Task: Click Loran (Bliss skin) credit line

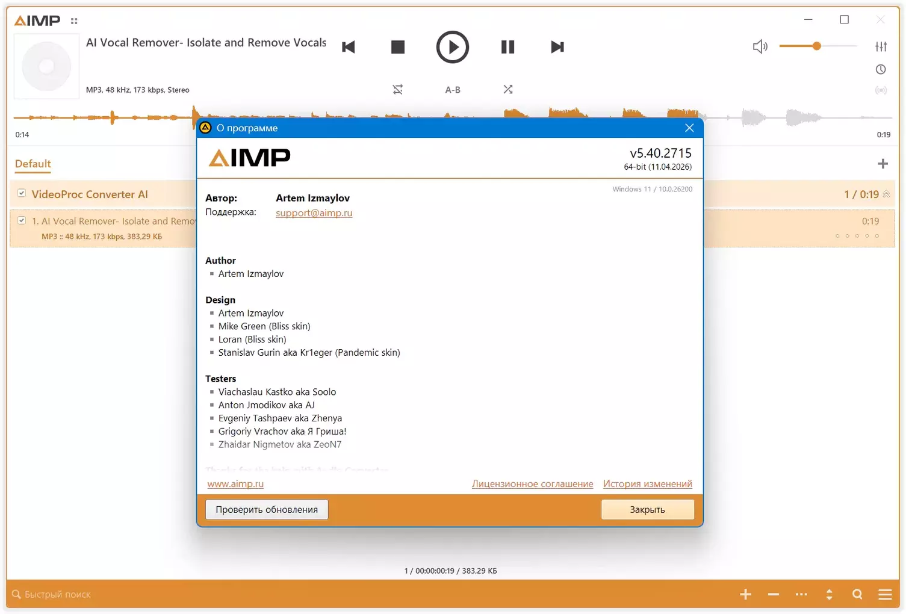Action: tap(252, 340)
